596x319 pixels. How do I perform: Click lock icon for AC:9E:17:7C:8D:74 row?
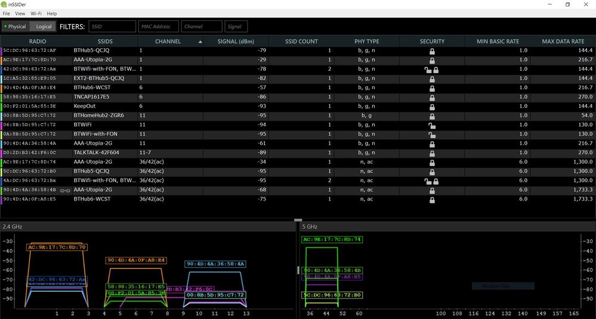pos(432,162)
